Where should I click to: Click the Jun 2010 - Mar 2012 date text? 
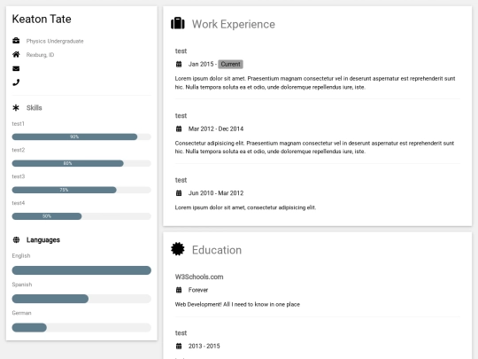coord(216,193)
